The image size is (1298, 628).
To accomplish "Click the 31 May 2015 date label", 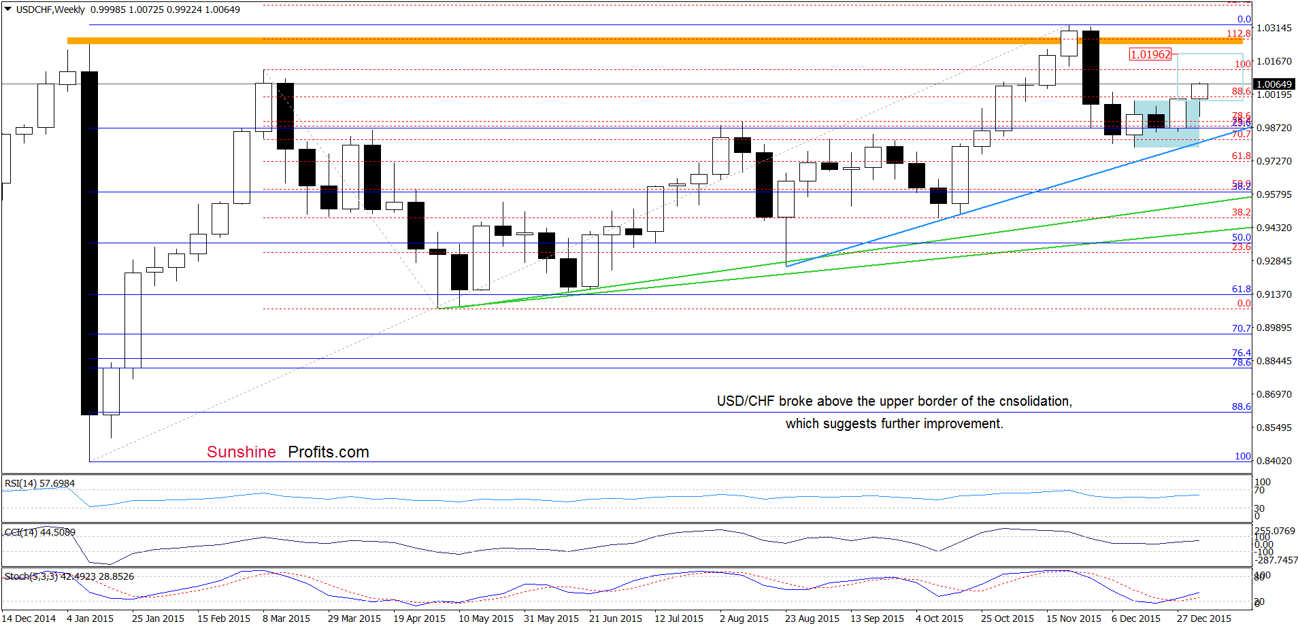I will [x=551, y=618].
